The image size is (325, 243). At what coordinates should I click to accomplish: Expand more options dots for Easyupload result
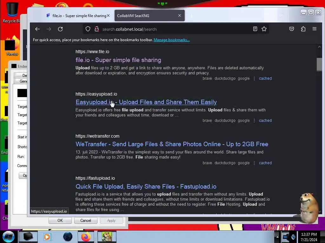tap(254, 121)
